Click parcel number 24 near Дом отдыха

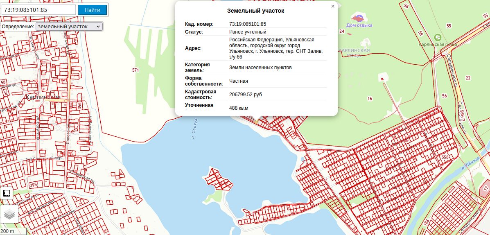[341, 31]
